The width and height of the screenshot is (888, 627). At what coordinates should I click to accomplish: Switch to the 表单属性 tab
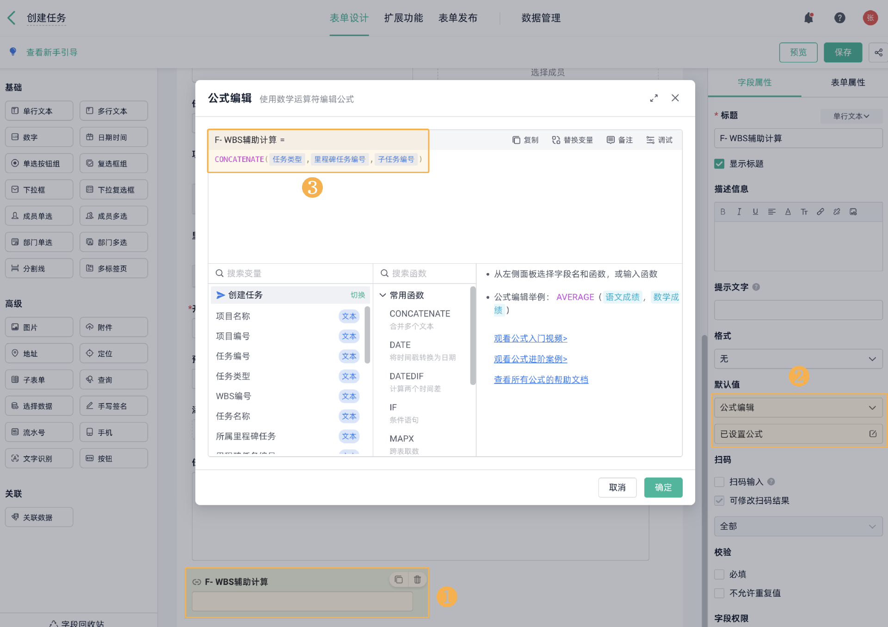coord(847,82)
